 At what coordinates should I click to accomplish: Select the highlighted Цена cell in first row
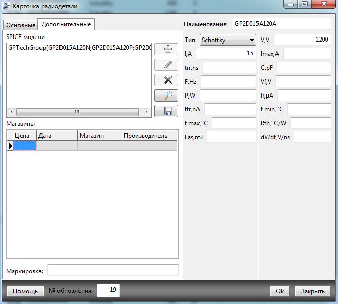click(x=25, y=146)
